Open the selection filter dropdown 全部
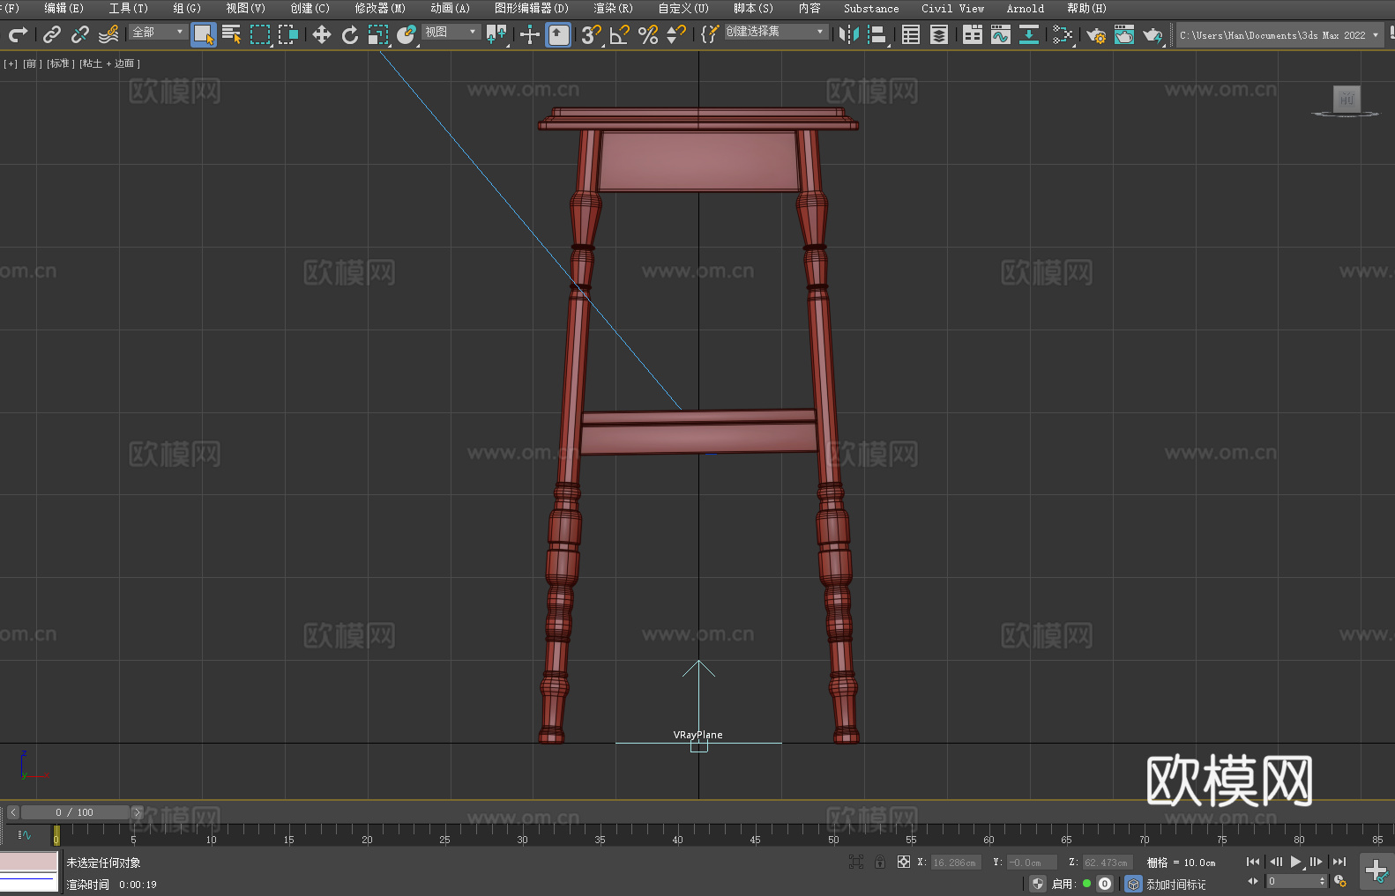Image resolution: width=1395 pixels, height=896 pixels. coord(158,32)
